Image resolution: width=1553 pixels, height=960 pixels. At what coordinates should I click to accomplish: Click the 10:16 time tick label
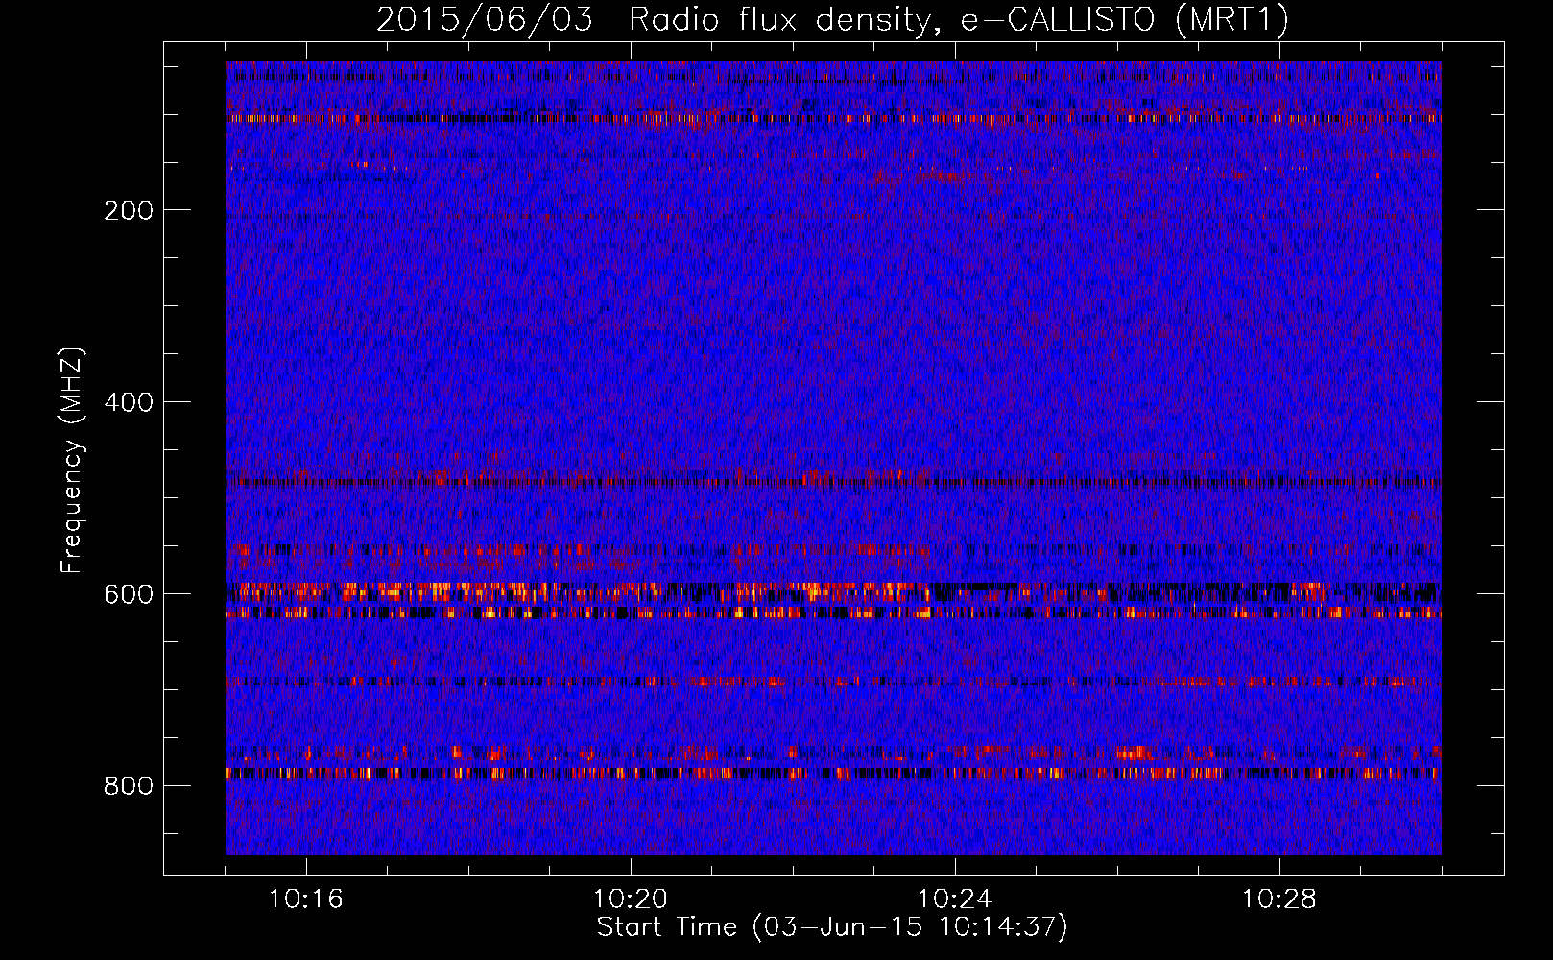(x=306, y=899)
